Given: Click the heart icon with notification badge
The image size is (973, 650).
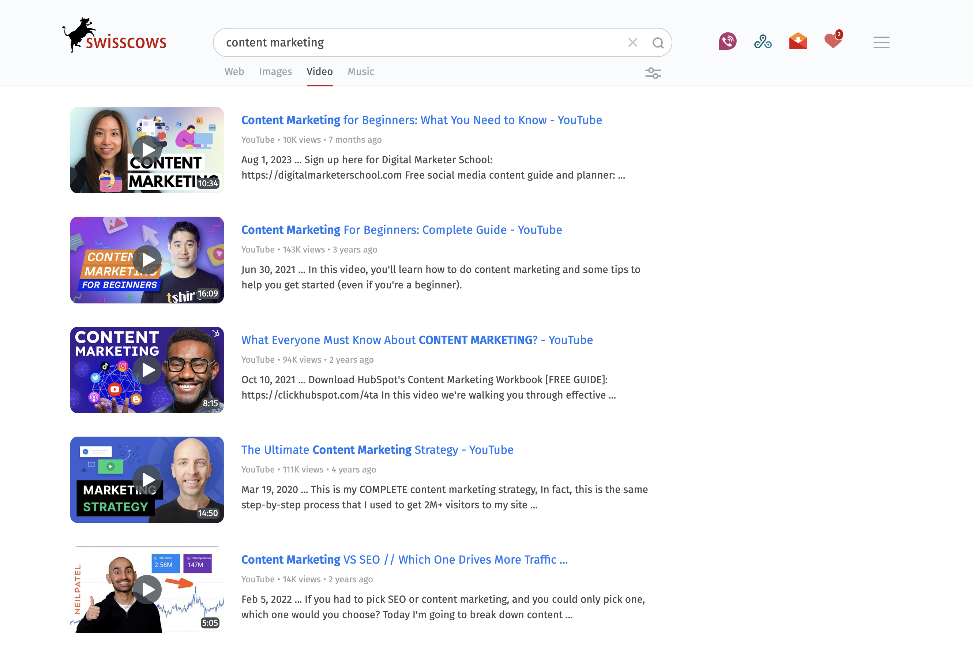Looking at the screenshot, I should point(832,41).
